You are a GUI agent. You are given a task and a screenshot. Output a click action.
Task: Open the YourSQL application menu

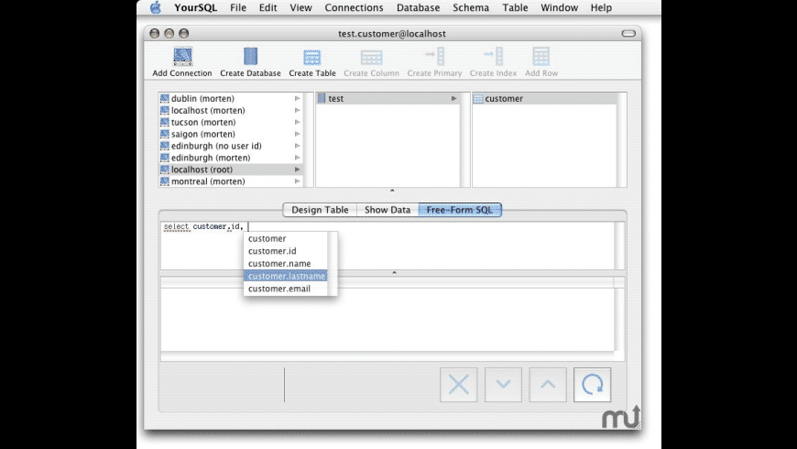coord(196,7)
